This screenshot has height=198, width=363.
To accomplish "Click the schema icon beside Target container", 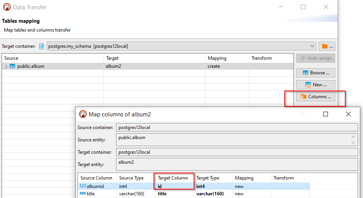I will pos(41,46).
